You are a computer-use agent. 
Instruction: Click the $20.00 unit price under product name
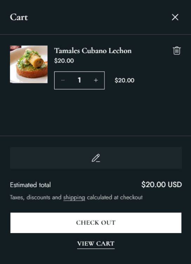(x=64, y=61)
